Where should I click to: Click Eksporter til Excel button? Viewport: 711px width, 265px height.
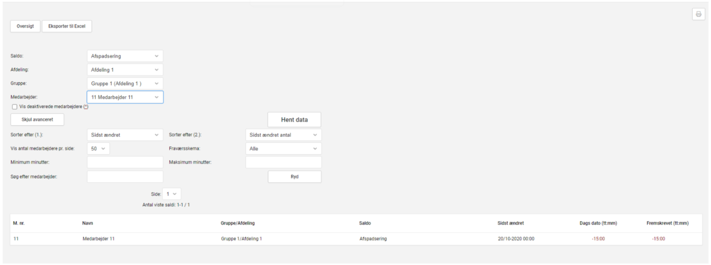click(x=67, y=27)
